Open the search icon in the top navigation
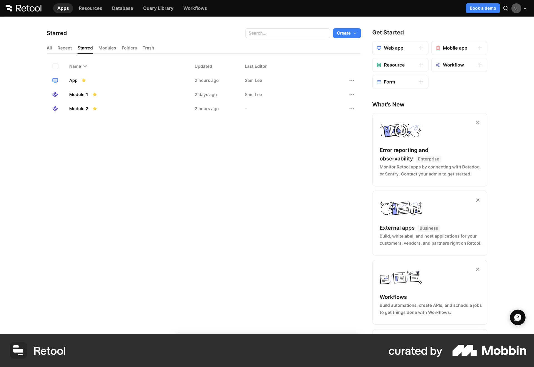 pyautogui.click(x=505, y=8)
